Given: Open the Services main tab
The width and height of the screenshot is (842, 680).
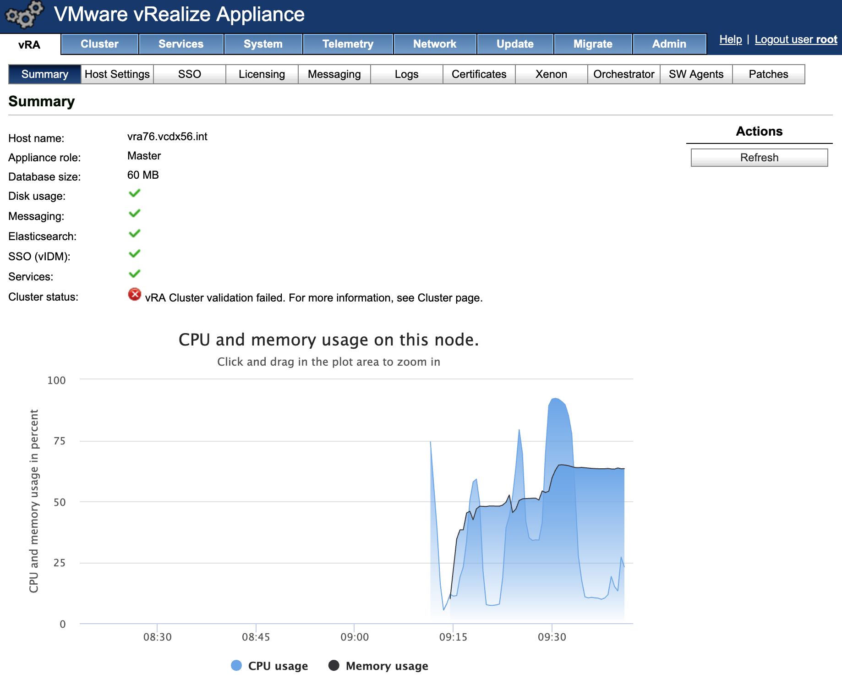Looking at the screenshot, I should click(181, 44).
